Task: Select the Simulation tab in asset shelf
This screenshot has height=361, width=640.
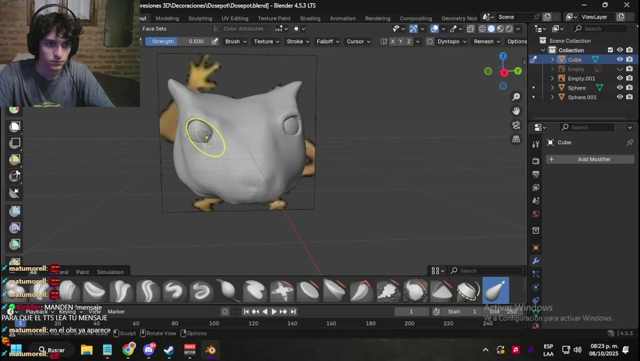Action: coord(110,272)
